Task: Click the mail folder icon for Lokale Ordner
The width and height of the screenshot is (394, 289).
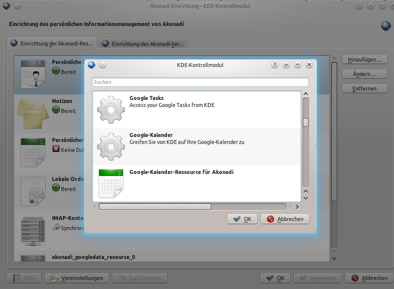Action: coord(33,191)
